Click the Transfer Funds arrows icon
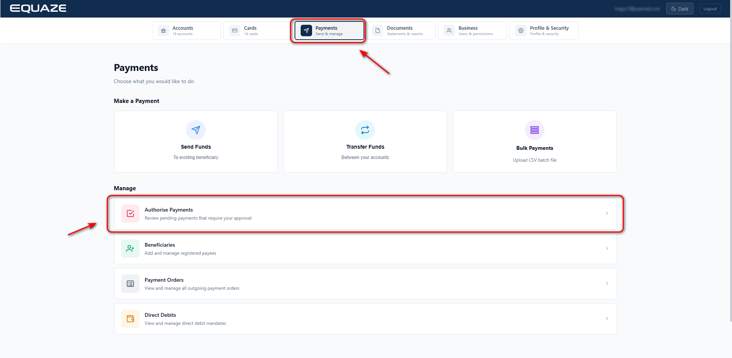 point(365,130)
